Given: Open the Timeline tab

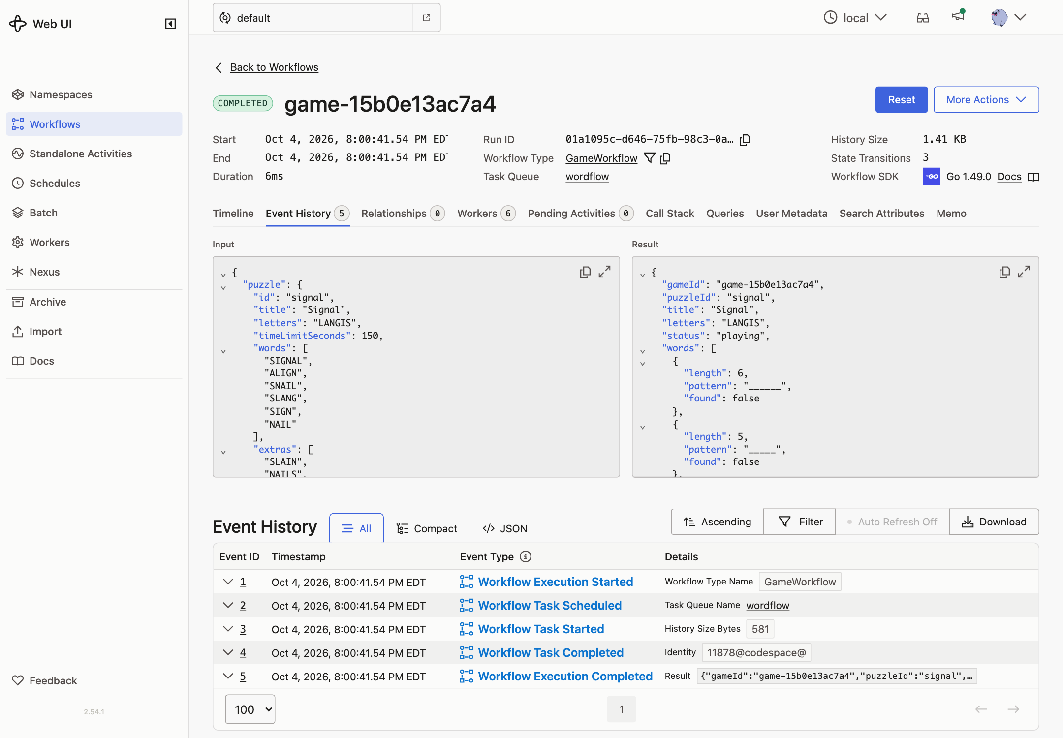Looking at the screenshot, I should (x=233, y=214).
